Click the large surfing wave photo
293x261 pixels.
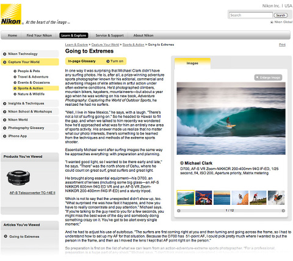(x=231, y=119)
